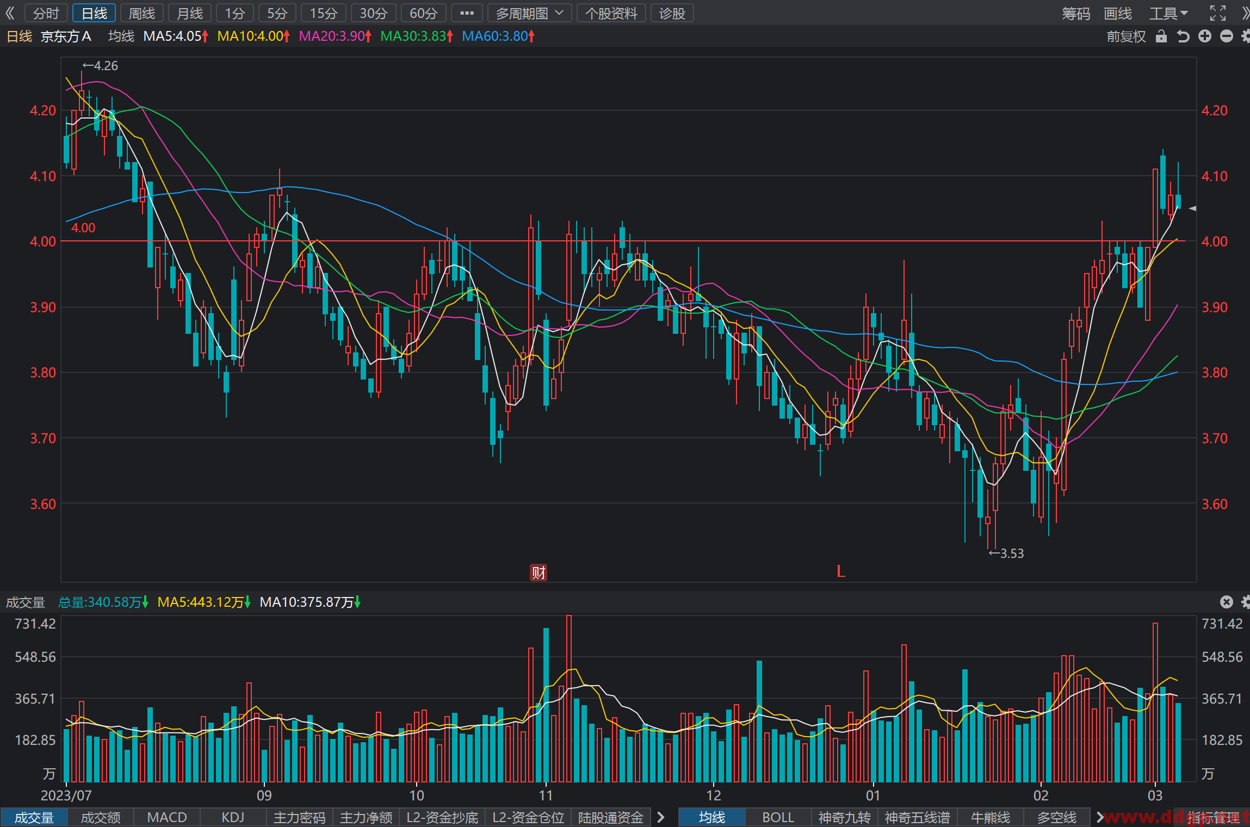Switch to MACD indicator tab
Screen dimensions: 1250x827
(167, 817)
